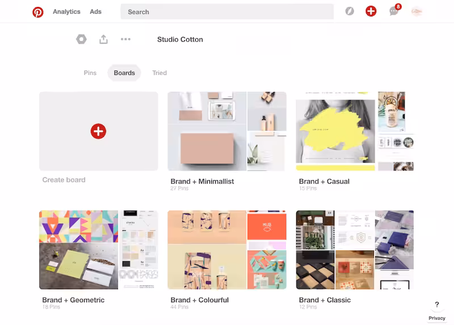Click the Brand + Classic cover thumbnail
The image size is (454, 325).
[x=355, y=250]
